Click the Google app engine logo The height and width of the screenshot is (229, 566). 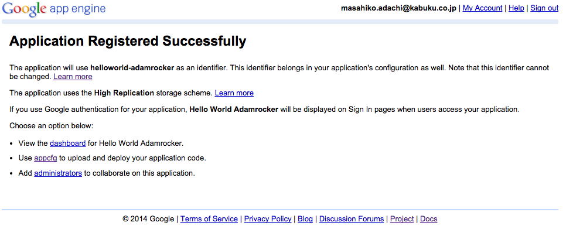click(54, 9)
